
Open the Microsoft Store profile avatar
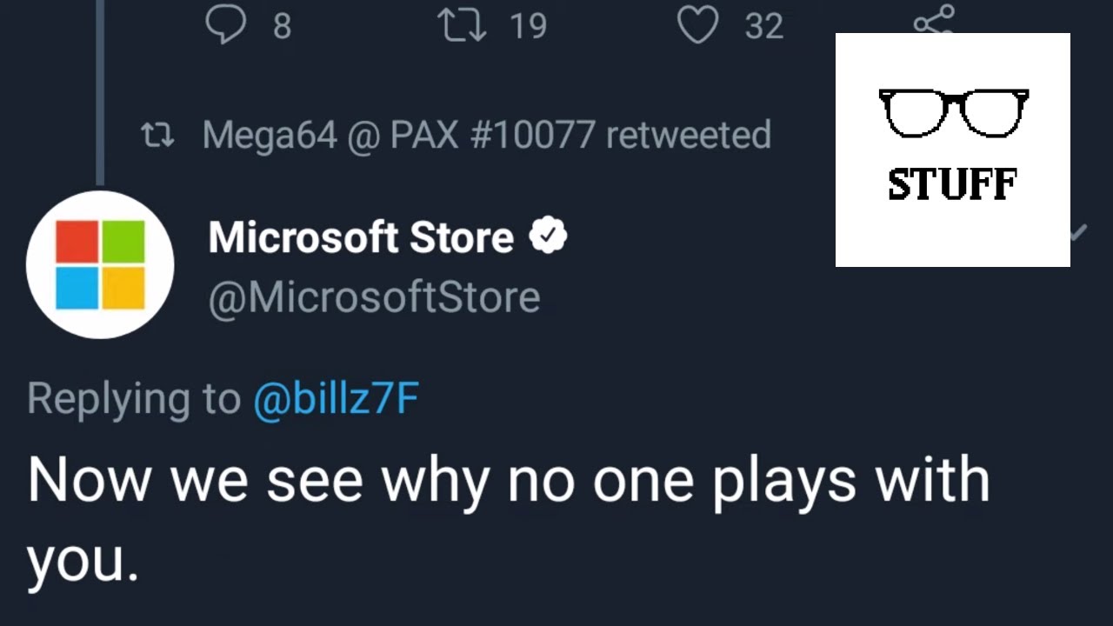pyautogui.click(x=100, y=264)
